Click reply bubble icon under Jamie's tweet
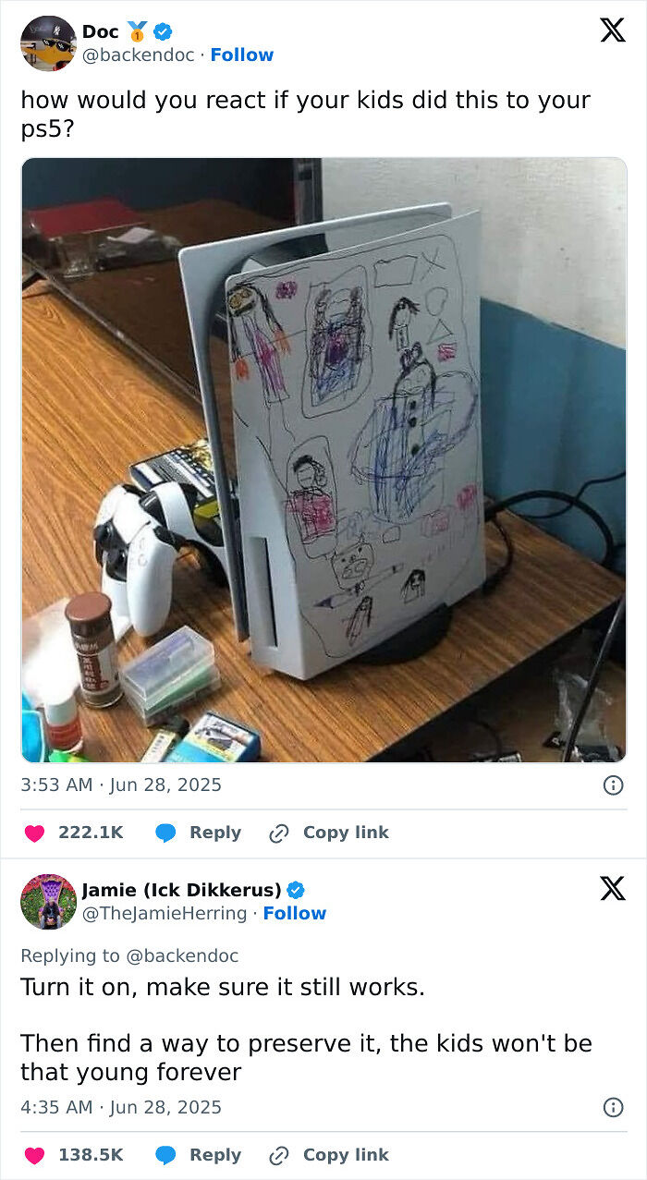Screen dimensions: 647x1180 click(x=166, y=1155)
